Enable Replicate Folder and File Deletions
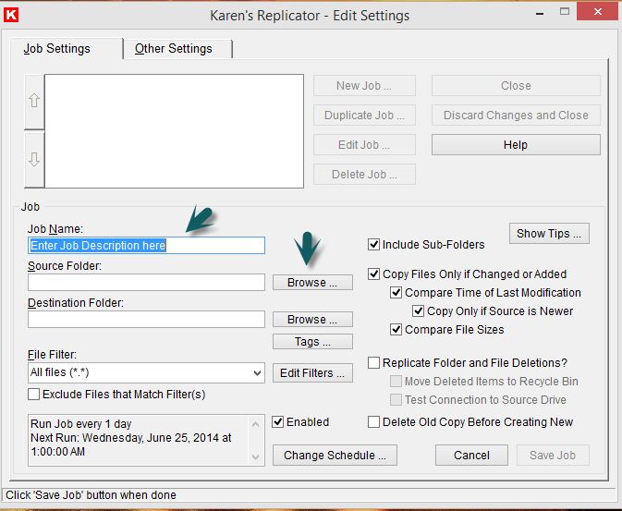This screenshot has height=511, width=622. (373, 363)
